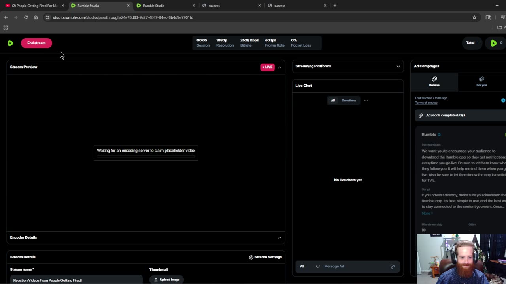Image resolution: width=506 pixels, height=284 pixels.
Task: Expand the ad script with More
Action: click(x=427, y=213)
